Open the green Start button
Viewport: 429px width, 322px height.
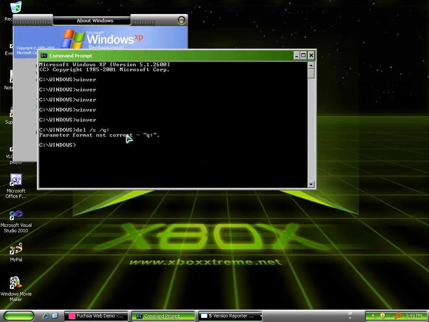pos(19,316)
